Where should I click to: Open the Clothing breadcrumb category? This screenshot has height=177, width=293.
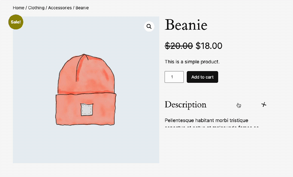(x=36, y=7)
